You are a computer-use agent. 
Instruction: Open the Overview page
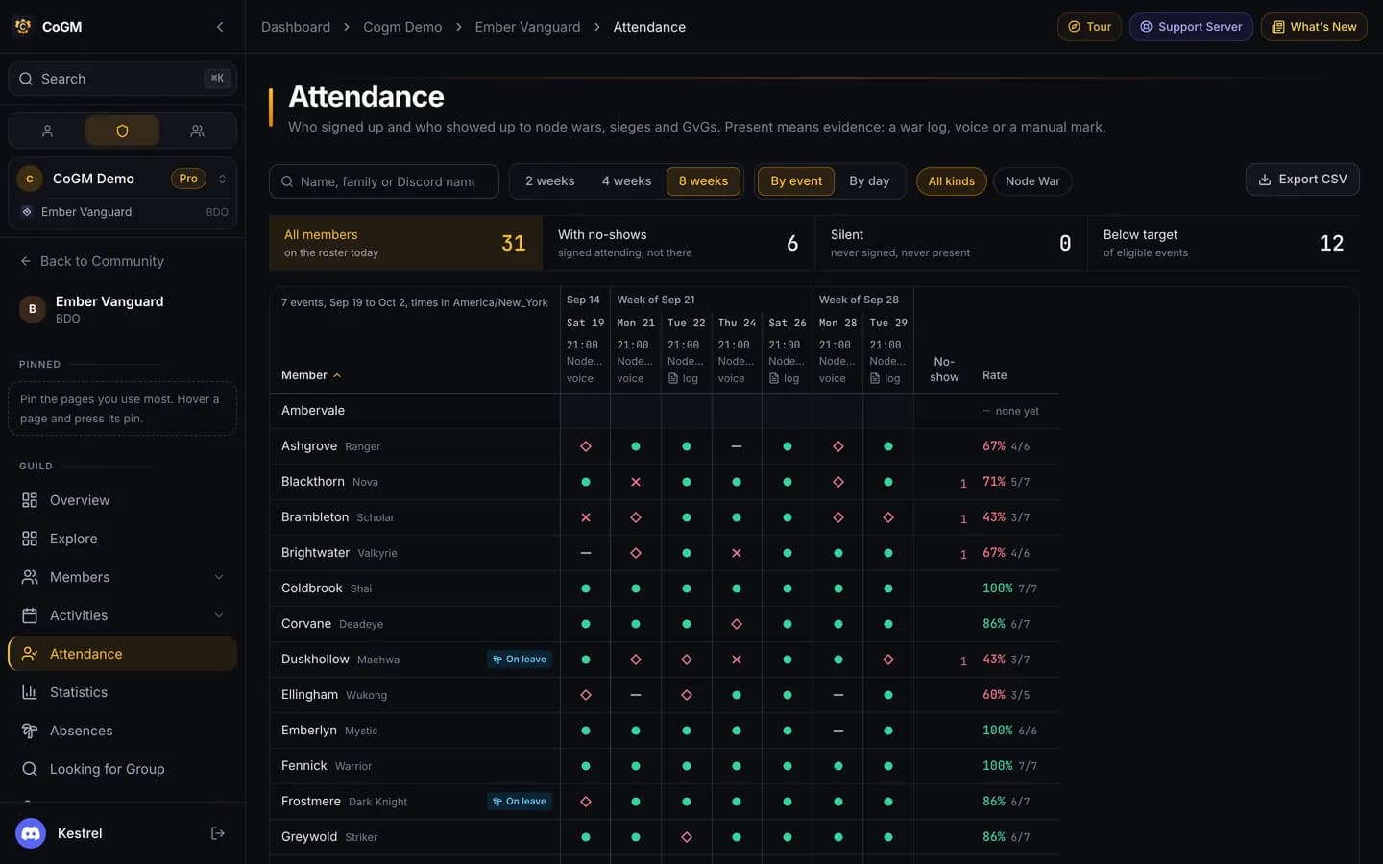(122, 500)
